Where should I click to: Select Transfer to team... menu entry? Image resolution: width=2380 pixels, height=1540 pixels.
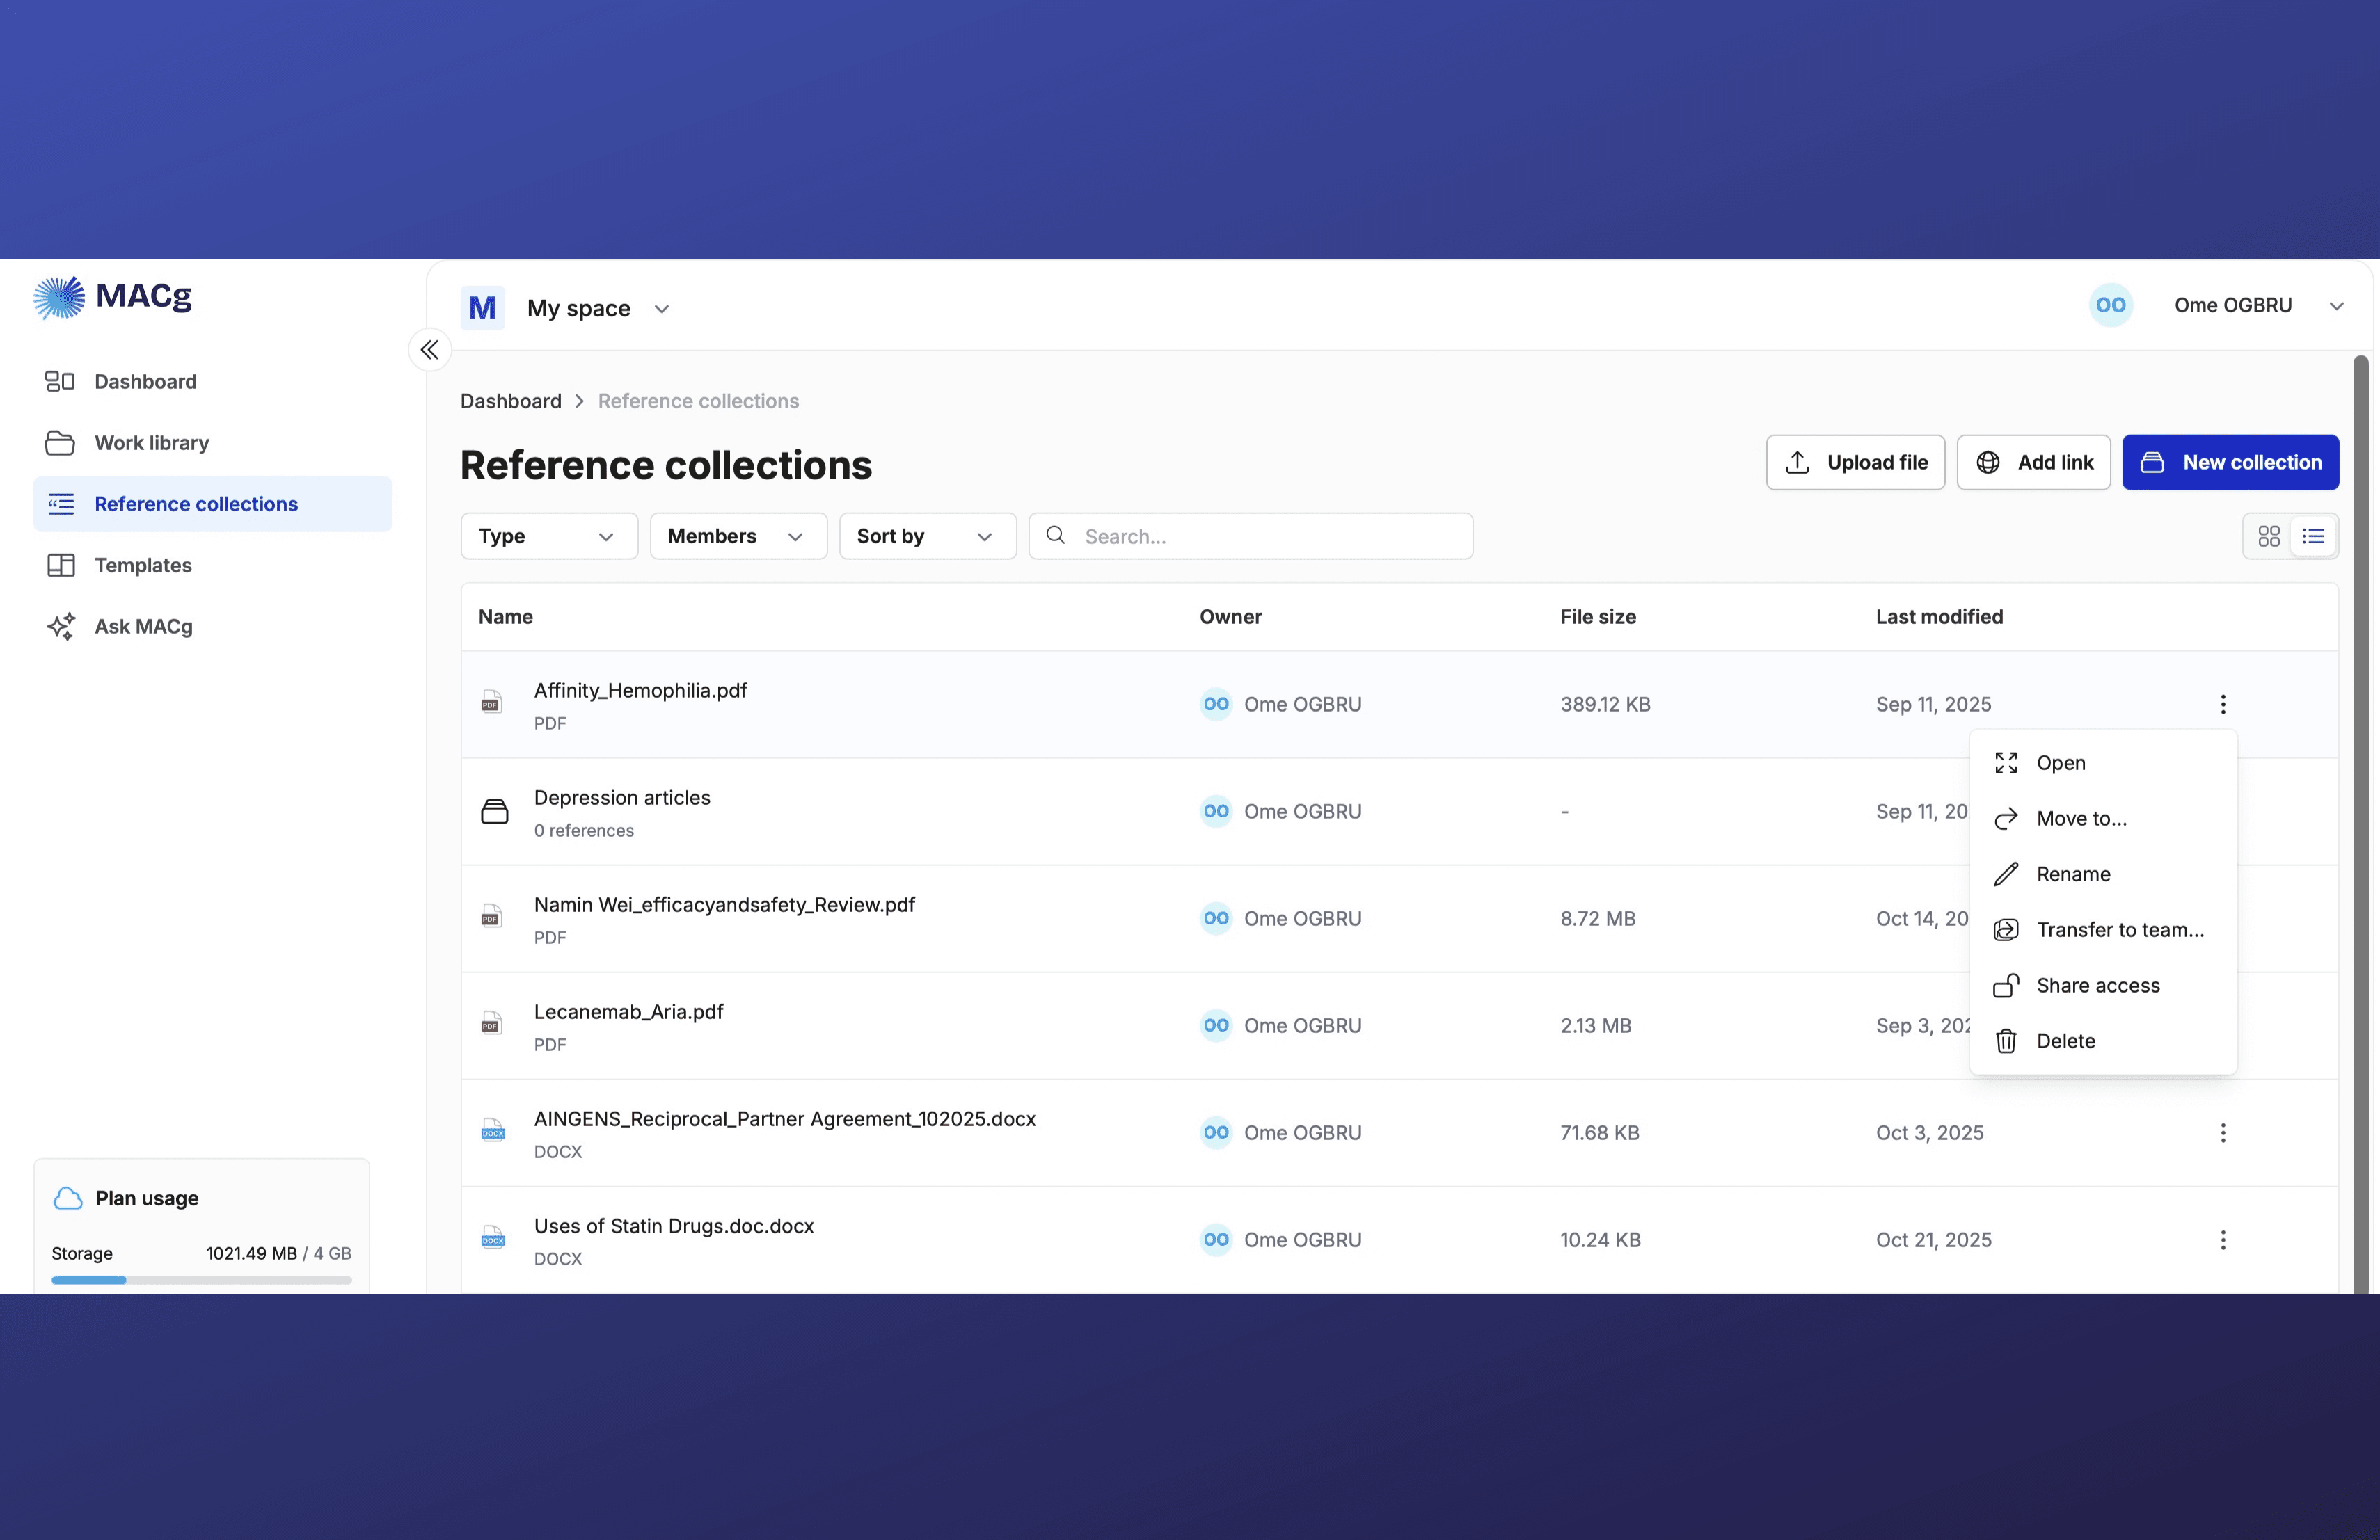(2103, 929)
